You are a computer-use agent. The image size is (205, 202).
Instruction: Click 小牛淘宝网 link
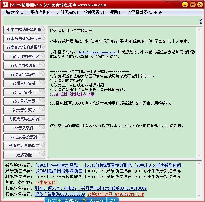[45, 183]
